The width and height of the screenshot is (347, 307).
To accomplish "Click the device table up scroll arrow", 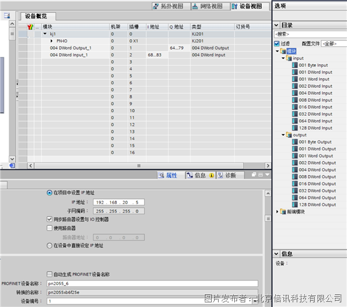I will click(12, 24).
